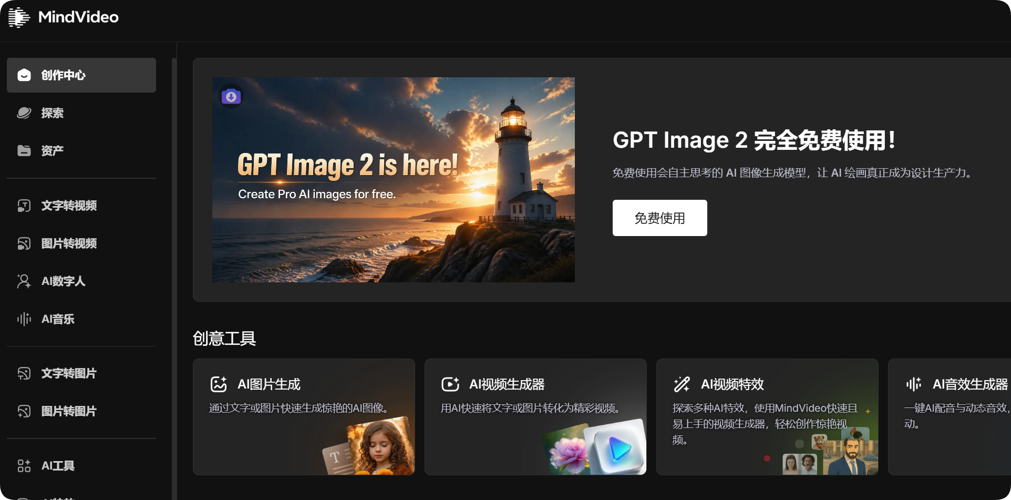Click the AI视频特效 magic wand icon
1011x500 pixels.
(x=682, y=384)
